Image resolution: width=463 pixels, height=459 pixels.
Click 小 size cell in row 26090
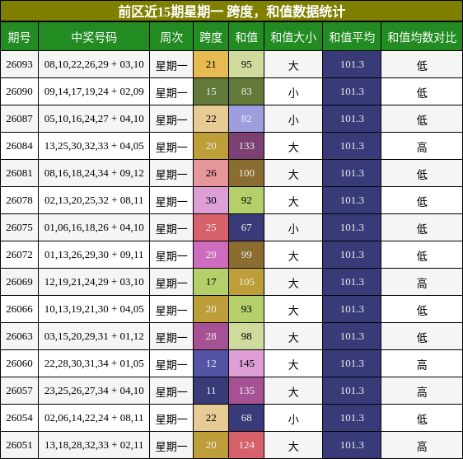tap(293, 91)
